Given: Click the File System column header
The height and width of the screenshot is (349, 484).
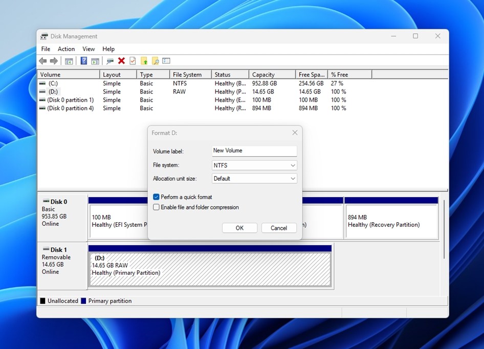Looking at the screenshot, I should pyautogui.click(x=190, y=75).
